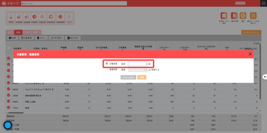Click the 倍率 multiplier input field

[x=138, y=64]
